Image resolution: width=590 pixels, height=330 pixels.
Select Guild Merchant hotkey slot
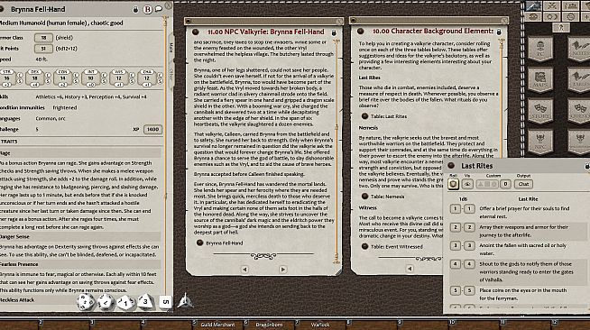(217, 325)
